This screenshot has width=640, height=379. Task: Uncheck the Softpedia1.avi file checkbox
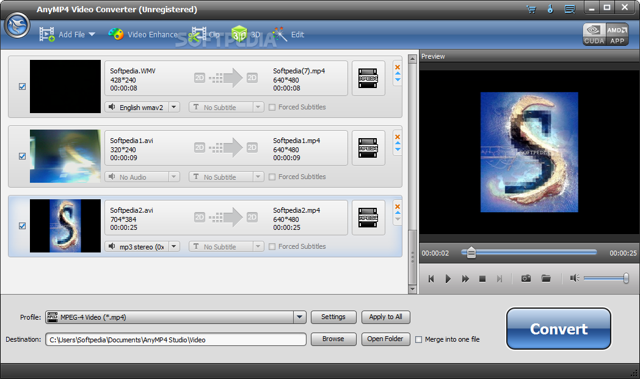pos(23,156)
